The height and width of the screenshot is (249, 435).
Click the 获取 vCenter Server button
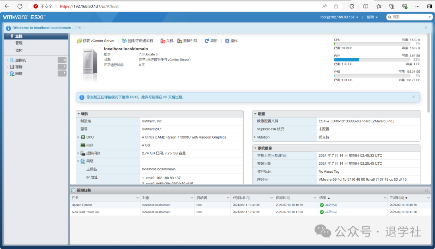pyautogui.click(x=96, y=41)
